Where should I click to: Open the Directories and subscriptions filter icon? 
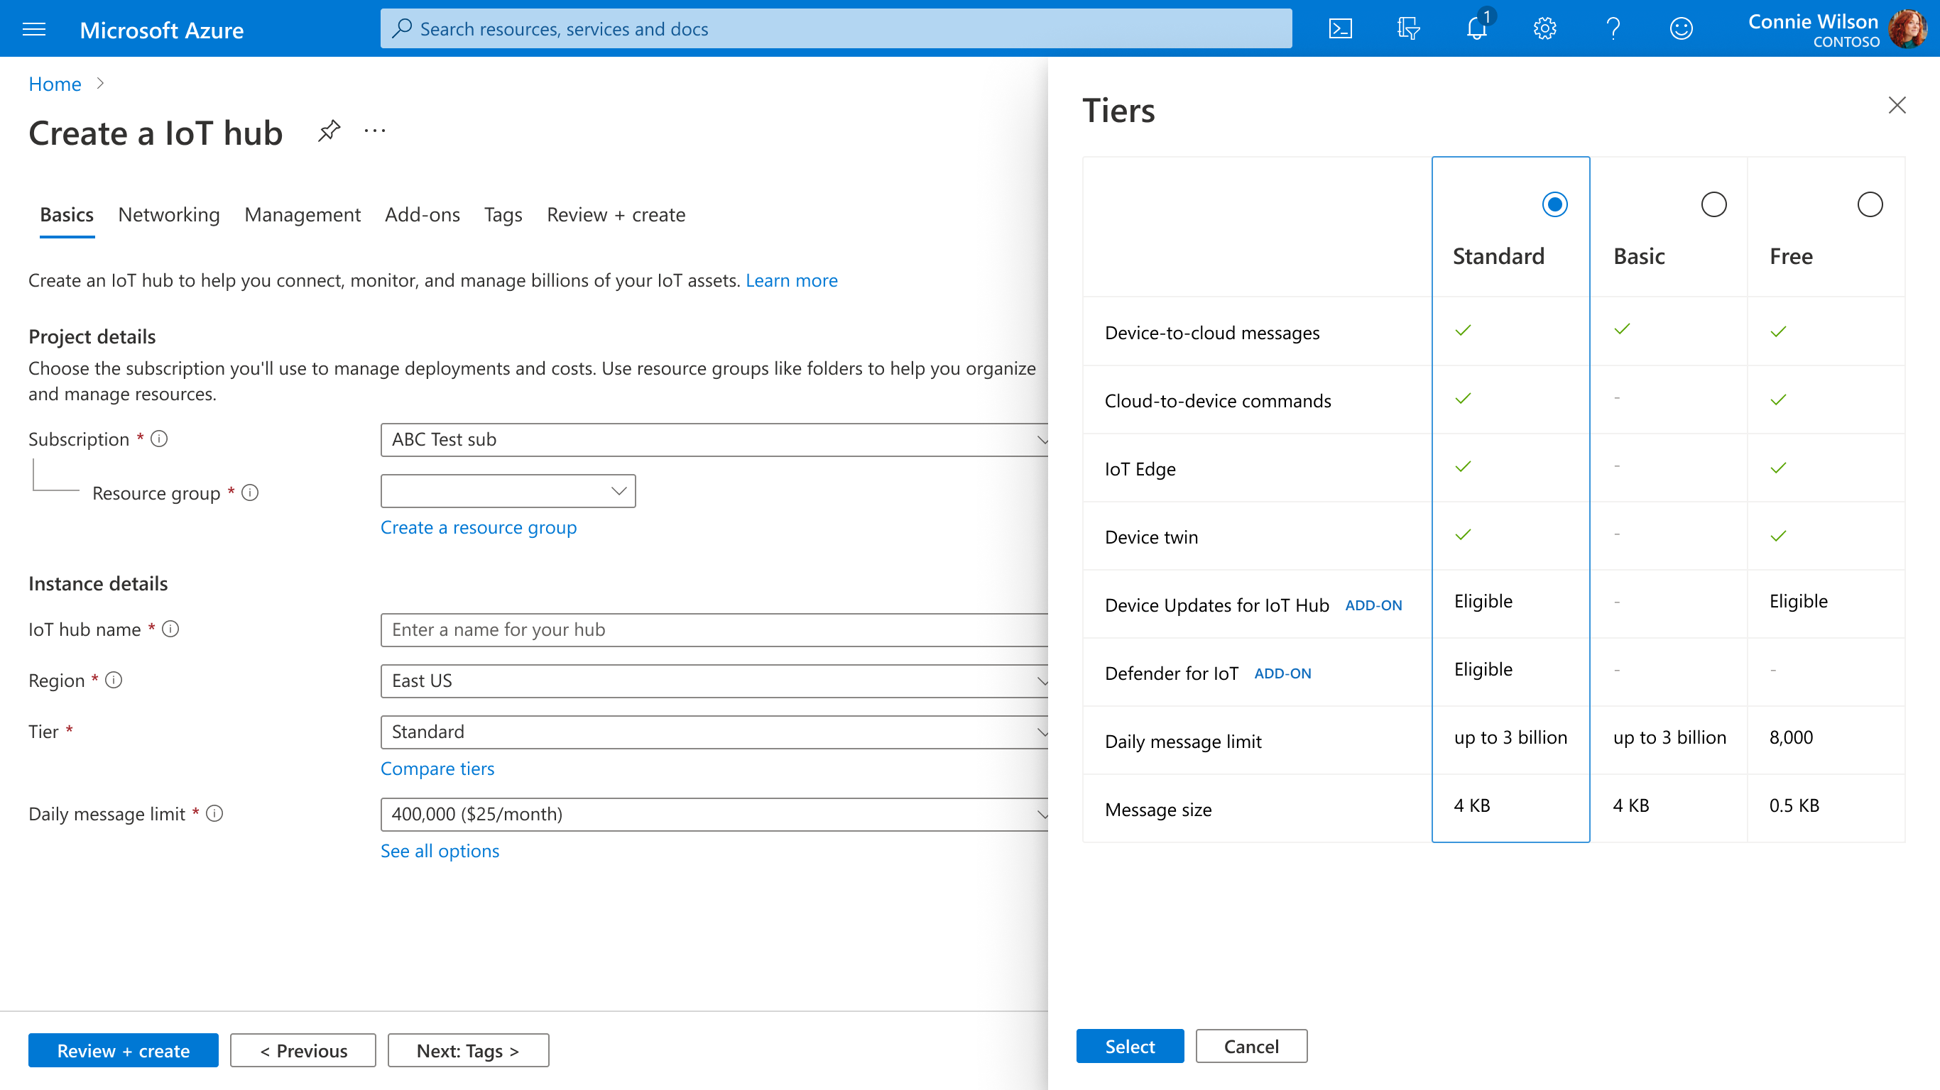(1408, 29)
